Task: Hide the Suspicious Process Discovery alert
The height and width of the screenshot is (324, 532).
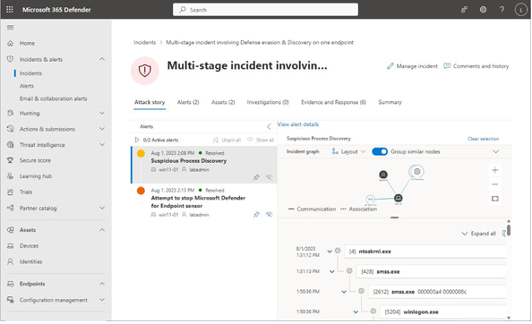Action: 269,177
